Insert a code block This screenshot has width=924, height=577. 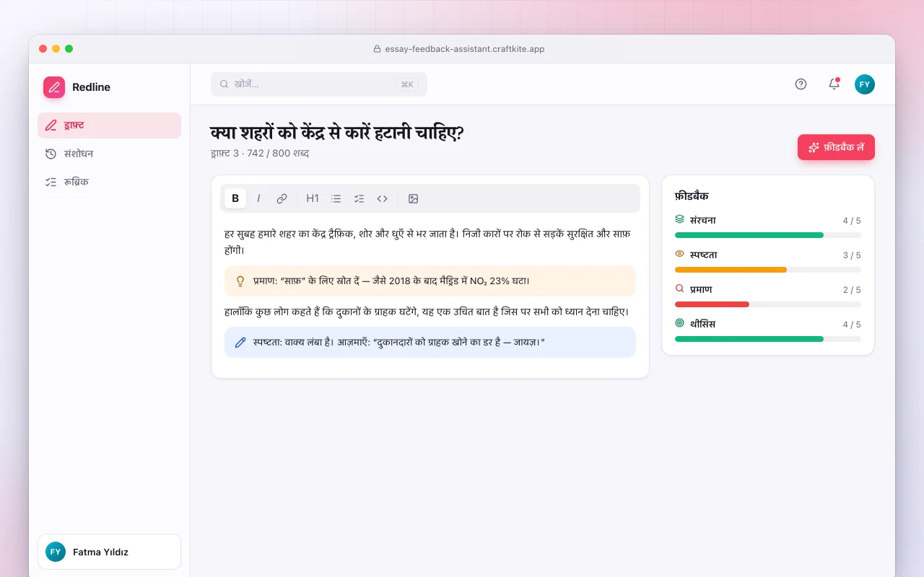coord(383,198)
